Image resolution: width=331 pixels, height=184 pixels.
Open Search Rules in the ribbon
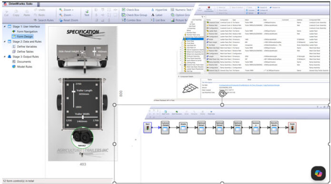click(43, 20)
